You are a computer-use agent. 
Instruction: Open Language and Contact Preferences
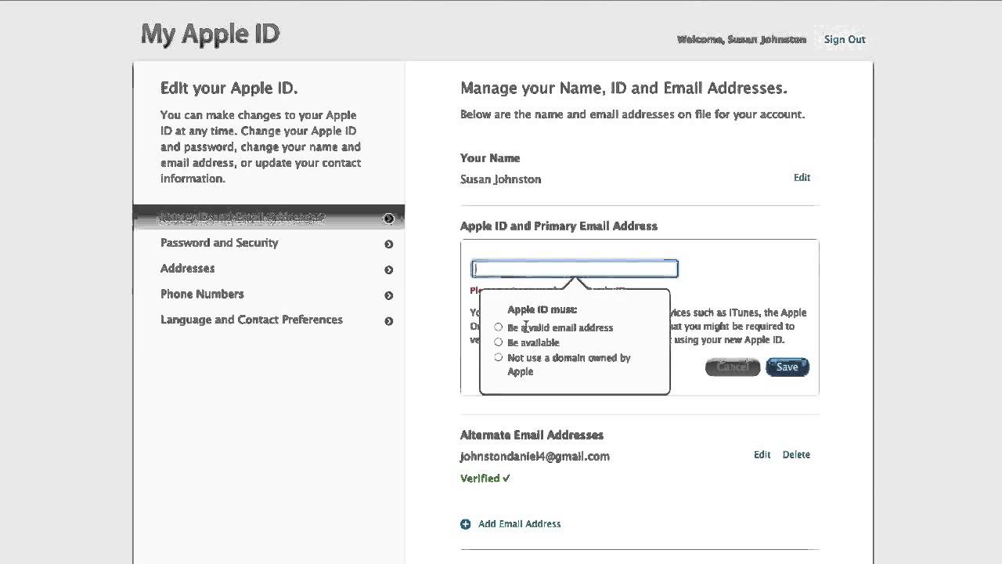[x=251, y=320]
